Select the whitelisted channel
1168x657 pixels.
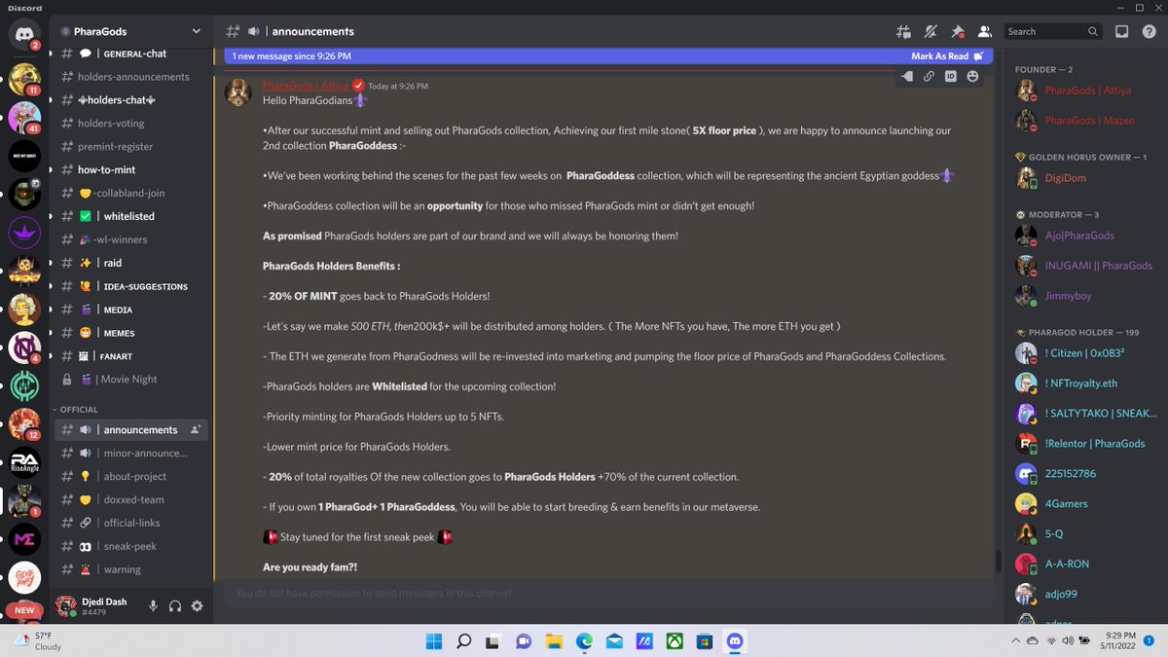click(x=130, y=216)
